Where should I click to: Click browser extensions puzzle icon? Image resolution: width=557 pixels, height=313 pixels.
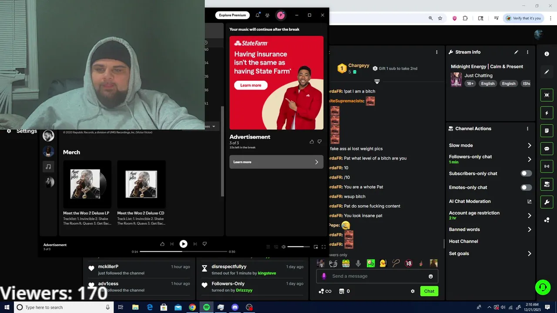click(x=465, y=18)
